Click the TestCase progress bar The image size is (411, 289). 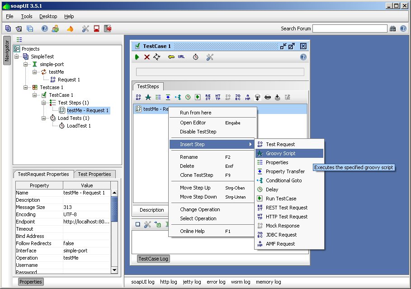220,72
